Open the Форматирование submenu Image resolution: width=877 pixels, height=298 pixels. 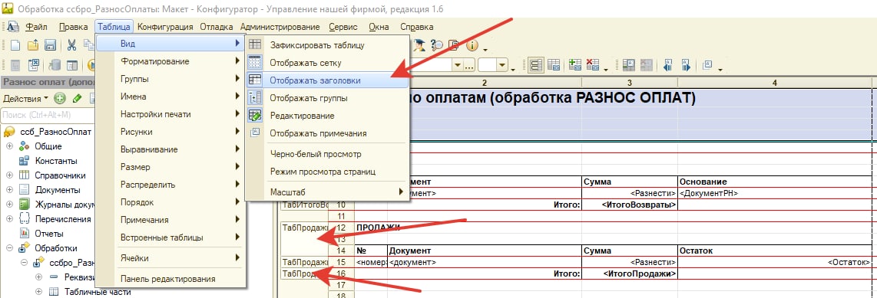pyautogui.click(x=170, y=61)
